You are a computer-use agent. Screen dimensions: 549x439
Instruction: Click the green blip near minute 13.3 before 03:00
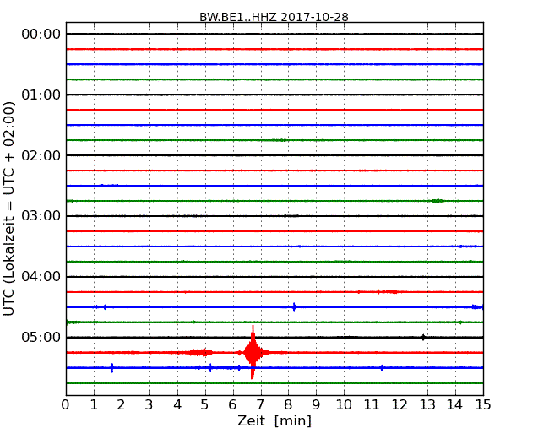pyautogui.click(x=438, y=201)
